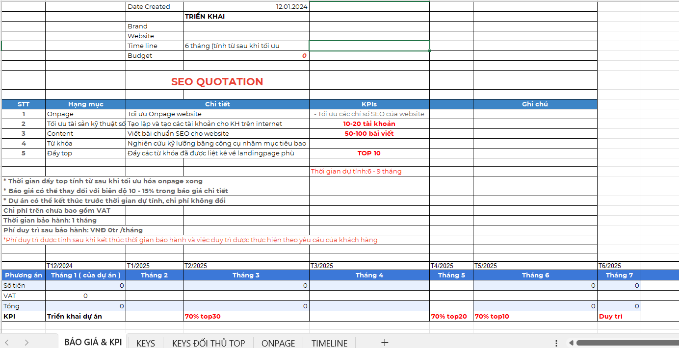Click the previous sheet navigation arrow
Image resolution: width=679 pixels, height=348 pixels.
[7, 343]
